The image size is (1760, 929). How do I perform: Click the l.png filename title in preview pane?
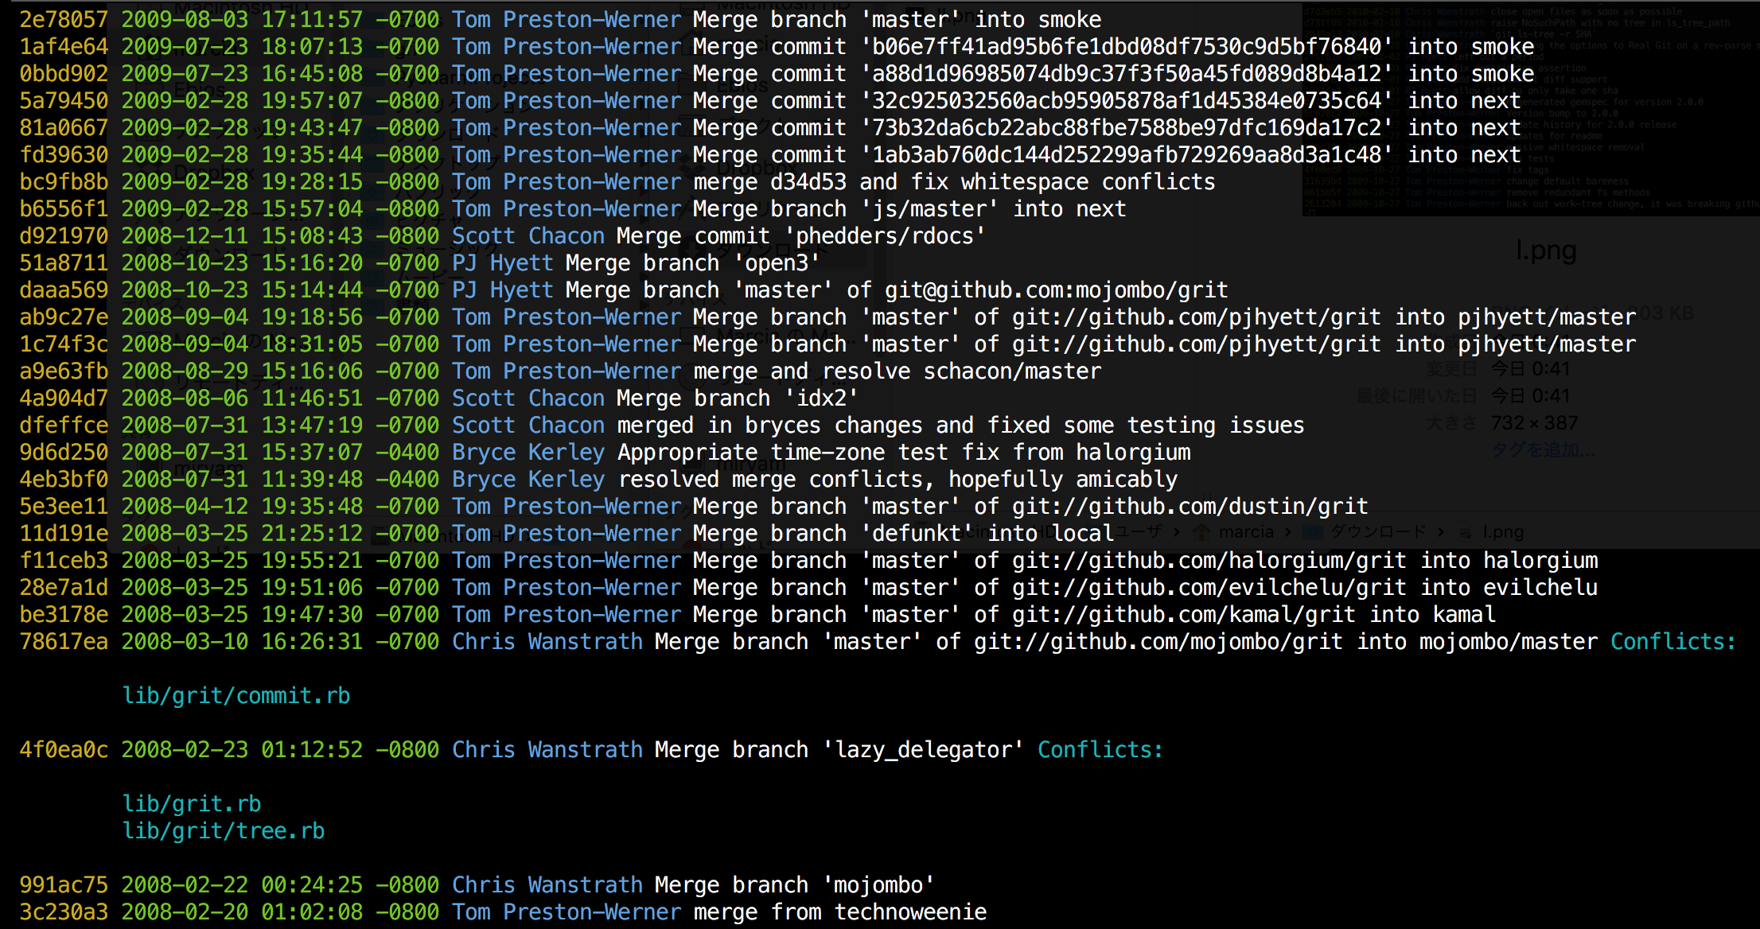pyautogui.click(x=1545, y=251)
